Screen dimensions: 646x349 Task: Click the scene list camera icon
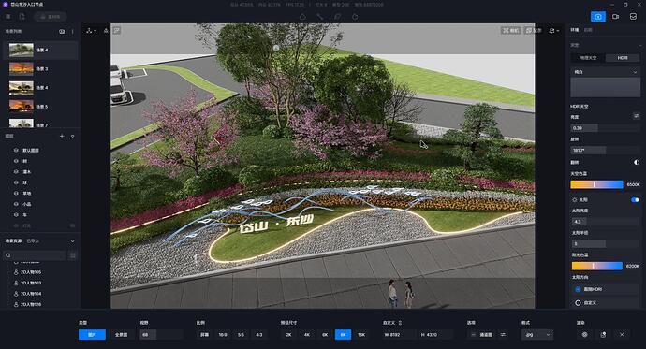click(x=62, y=31)
